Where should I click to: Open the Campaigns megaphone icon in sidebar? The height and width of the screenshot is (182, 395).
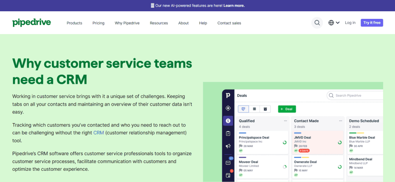pos(228,146)
